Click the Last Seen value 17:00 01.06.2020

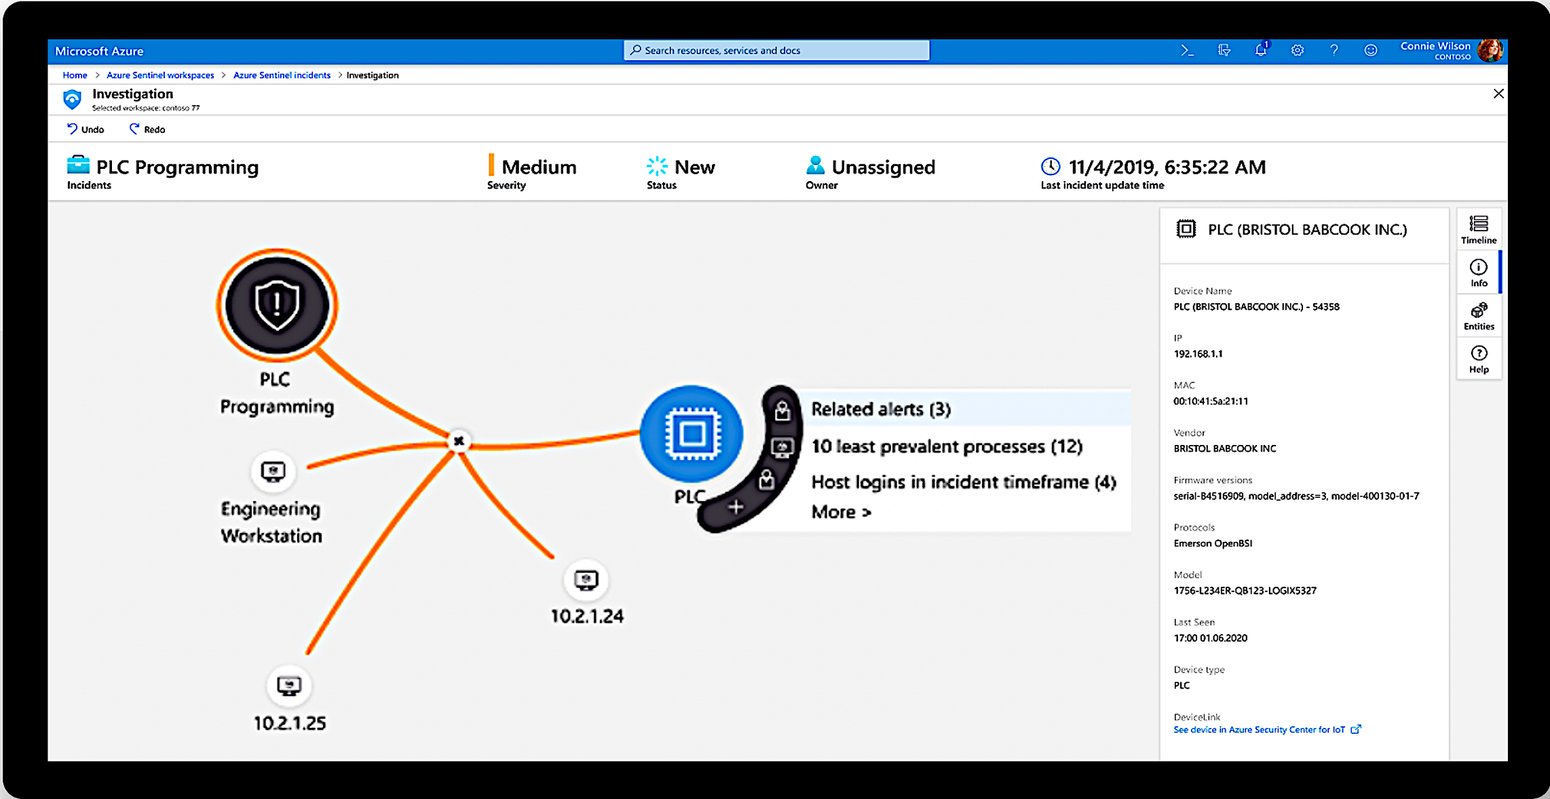point(1210,638)
